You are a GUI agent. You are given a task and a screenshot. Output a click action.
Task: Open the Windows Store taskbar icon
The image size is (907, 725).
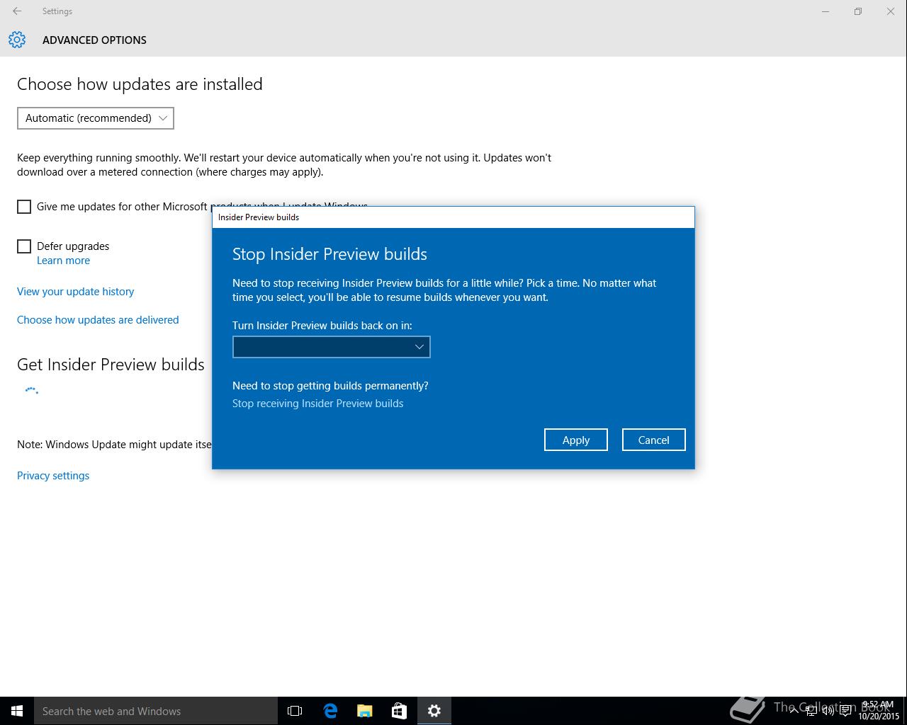(399, 711)
